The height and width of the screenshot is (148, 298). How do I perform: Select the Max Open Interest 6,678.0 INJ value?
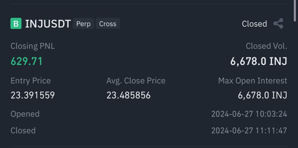pos(262,95)
